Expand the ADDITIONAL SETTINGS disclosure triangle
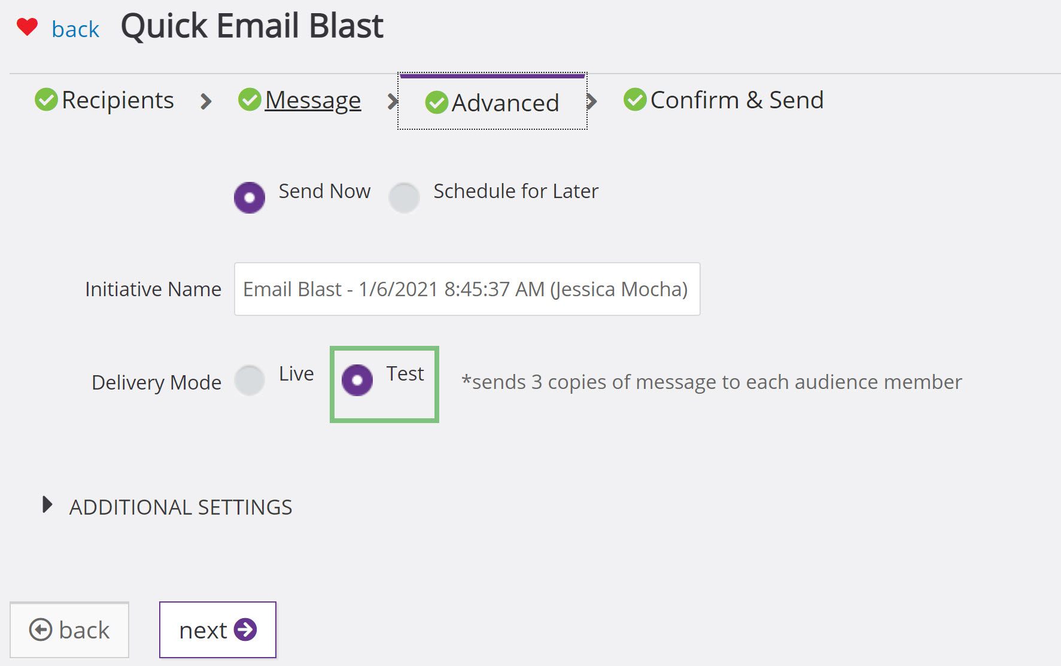The height and width of the screenshot is (666, 1061). (47, 505)
